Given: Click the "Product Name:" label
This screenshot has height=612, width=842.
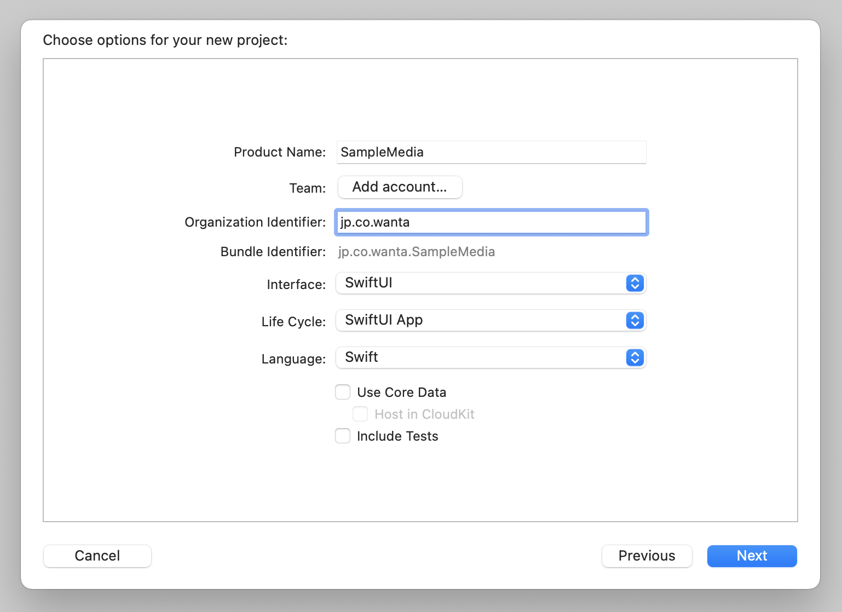Looking at the screenshot, I should click(x=279, y=152).
